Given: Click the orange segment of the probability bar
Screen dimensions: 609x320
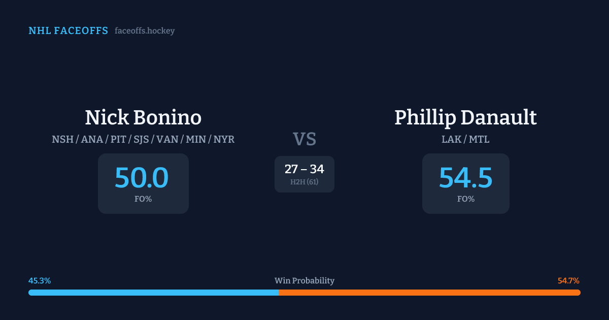Looking at the screenshot, I should pyautogui.click(x=429, y=293).
